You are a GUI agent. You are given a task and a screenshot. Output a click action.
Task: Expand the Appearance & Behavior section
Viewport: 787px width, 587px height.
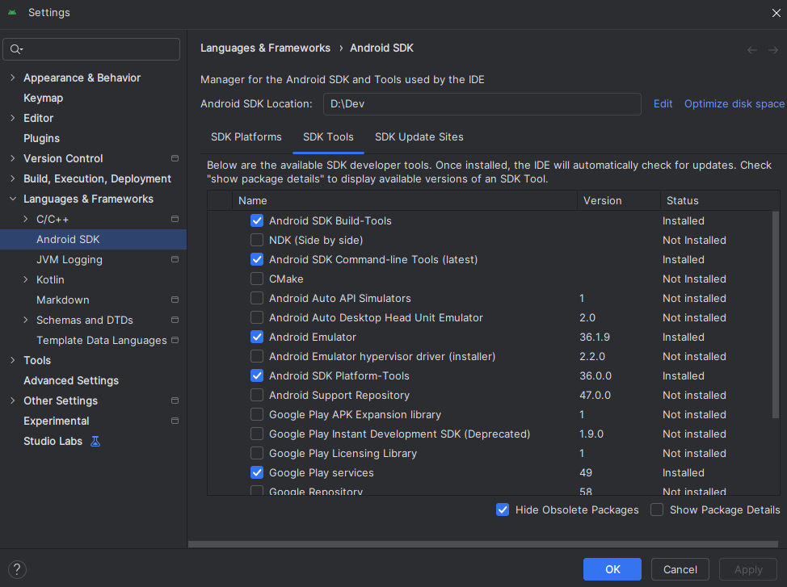(x=11, y=78)
